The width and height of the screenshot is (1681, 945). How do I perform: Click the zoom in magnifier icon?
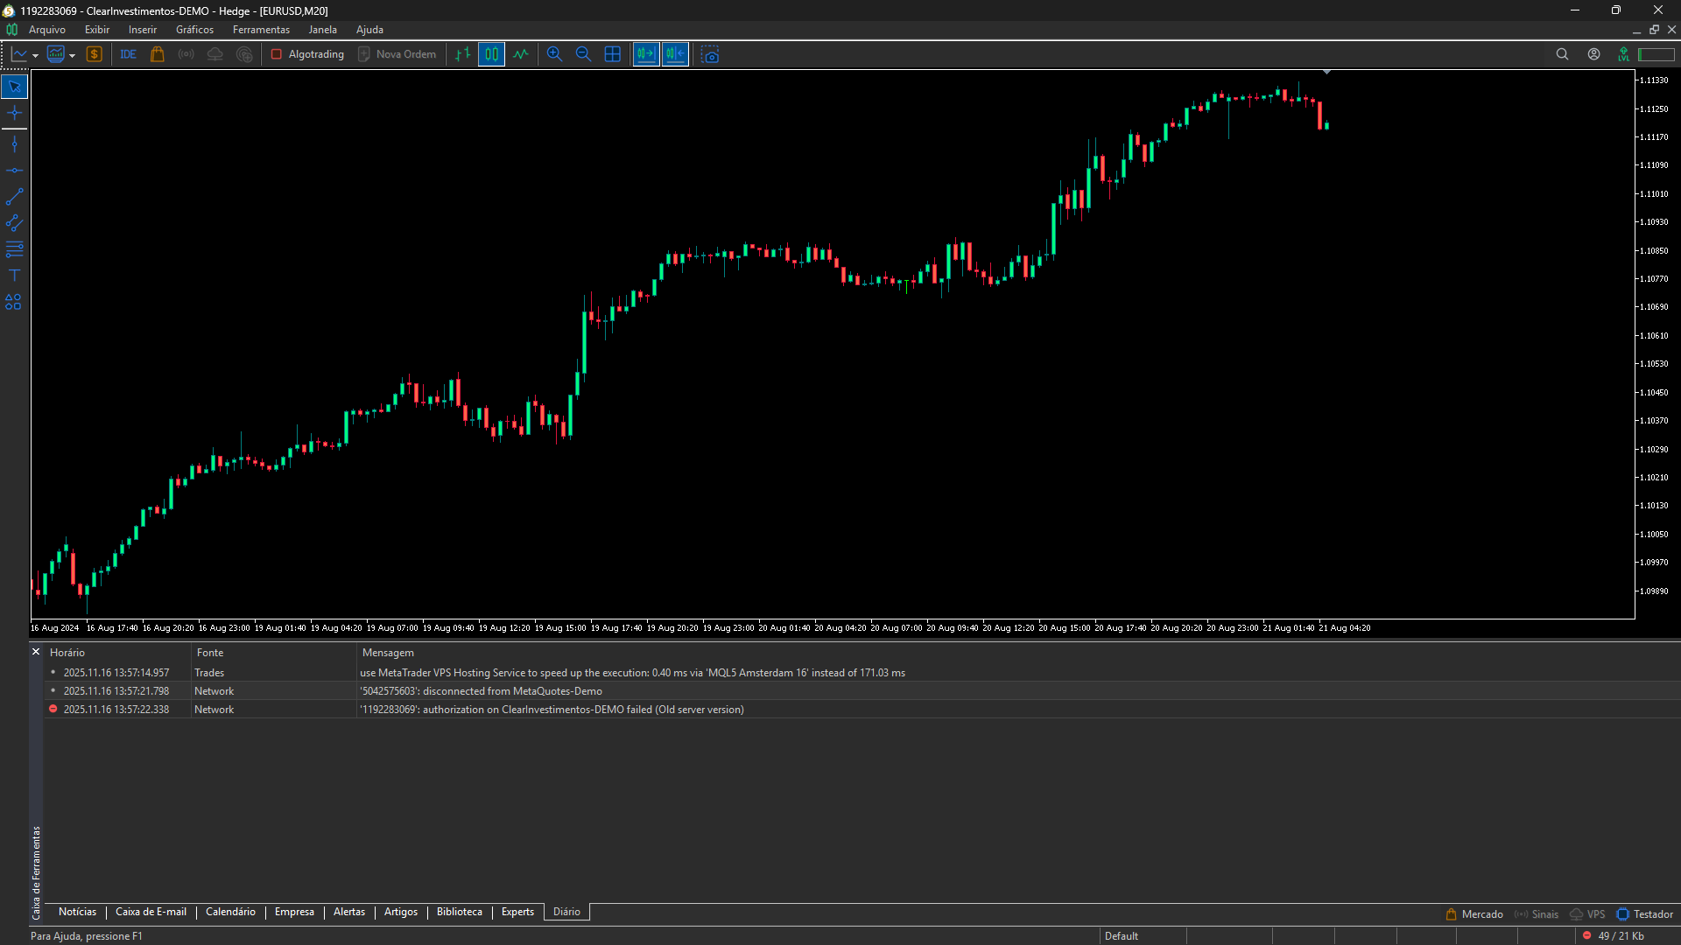click(x=554, y=54)
